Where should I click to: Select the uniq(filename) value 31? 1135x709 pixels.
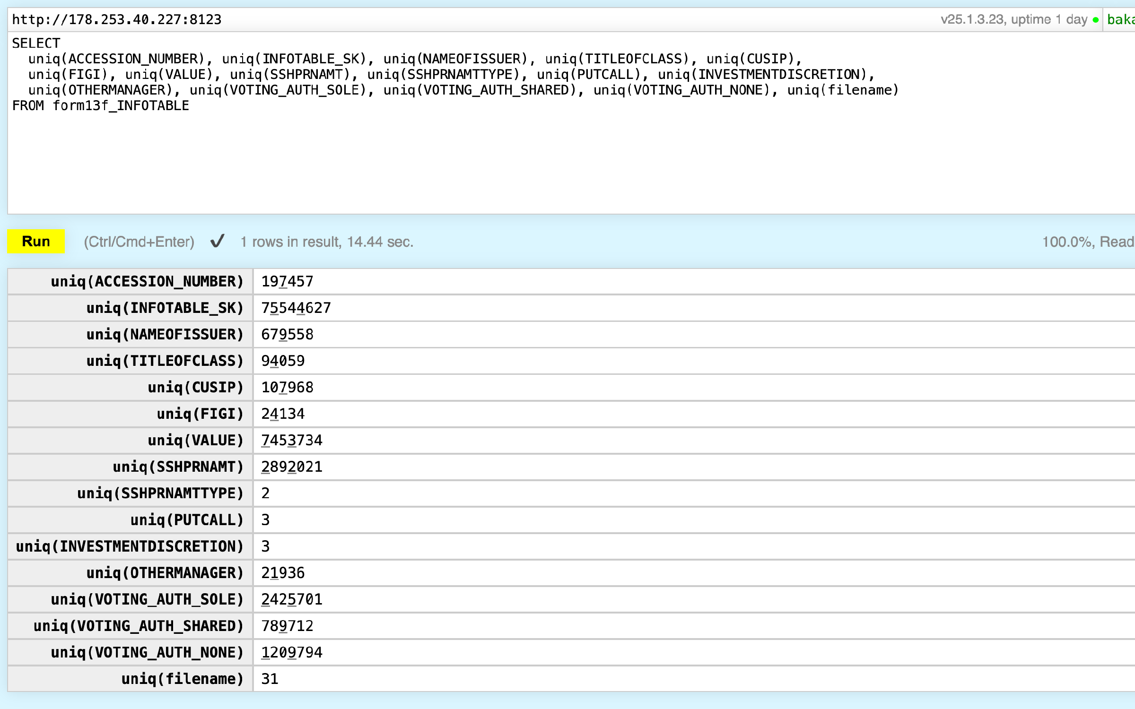(x=270, y=679)
